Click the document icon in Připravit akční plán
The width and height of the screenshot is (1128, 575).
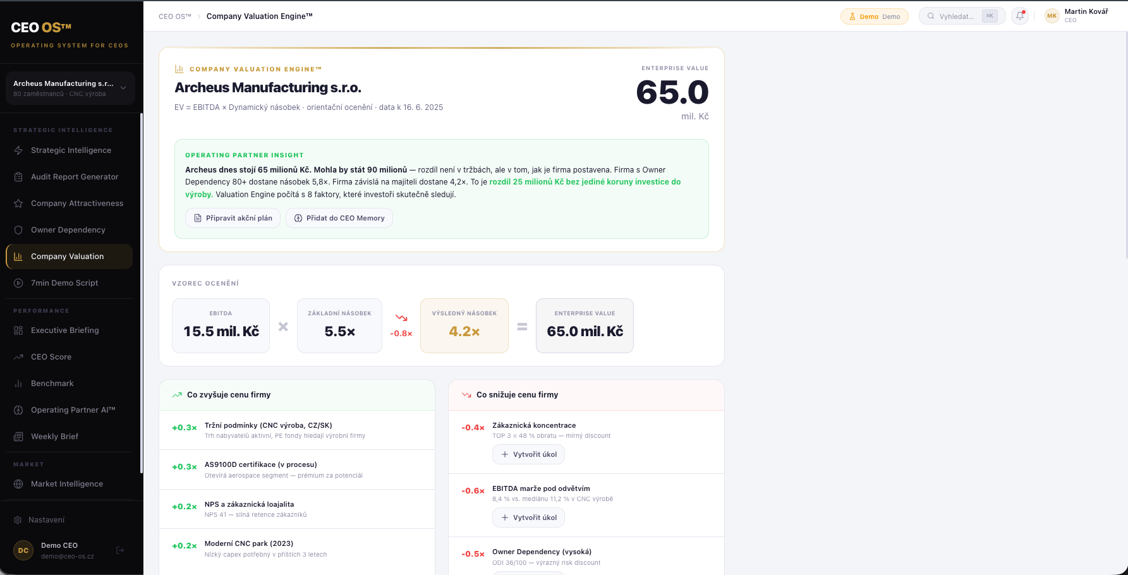198,218
